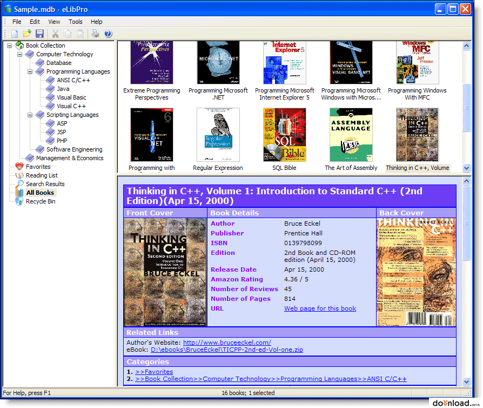Open the Web page for this book link
Screen dimensions: 483x408
(320, 308)
